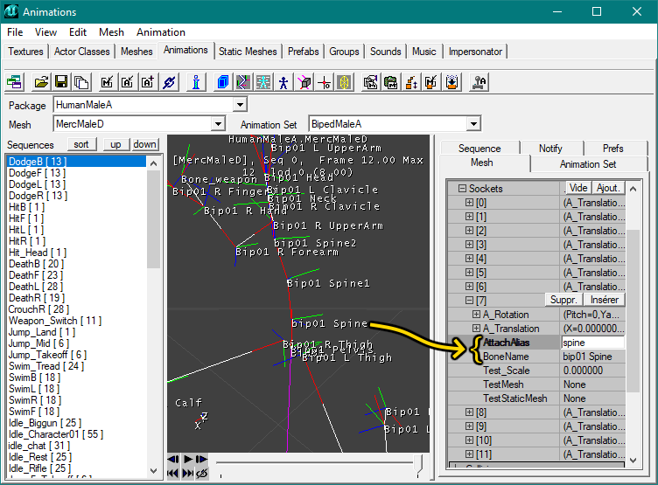Click the M mesh import toolbar icon
658x485 pixels.
[x=108, y=82]
